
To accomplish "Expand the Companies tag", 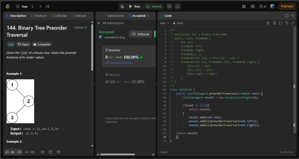I will pyautogui.click(x=41, y=44).
